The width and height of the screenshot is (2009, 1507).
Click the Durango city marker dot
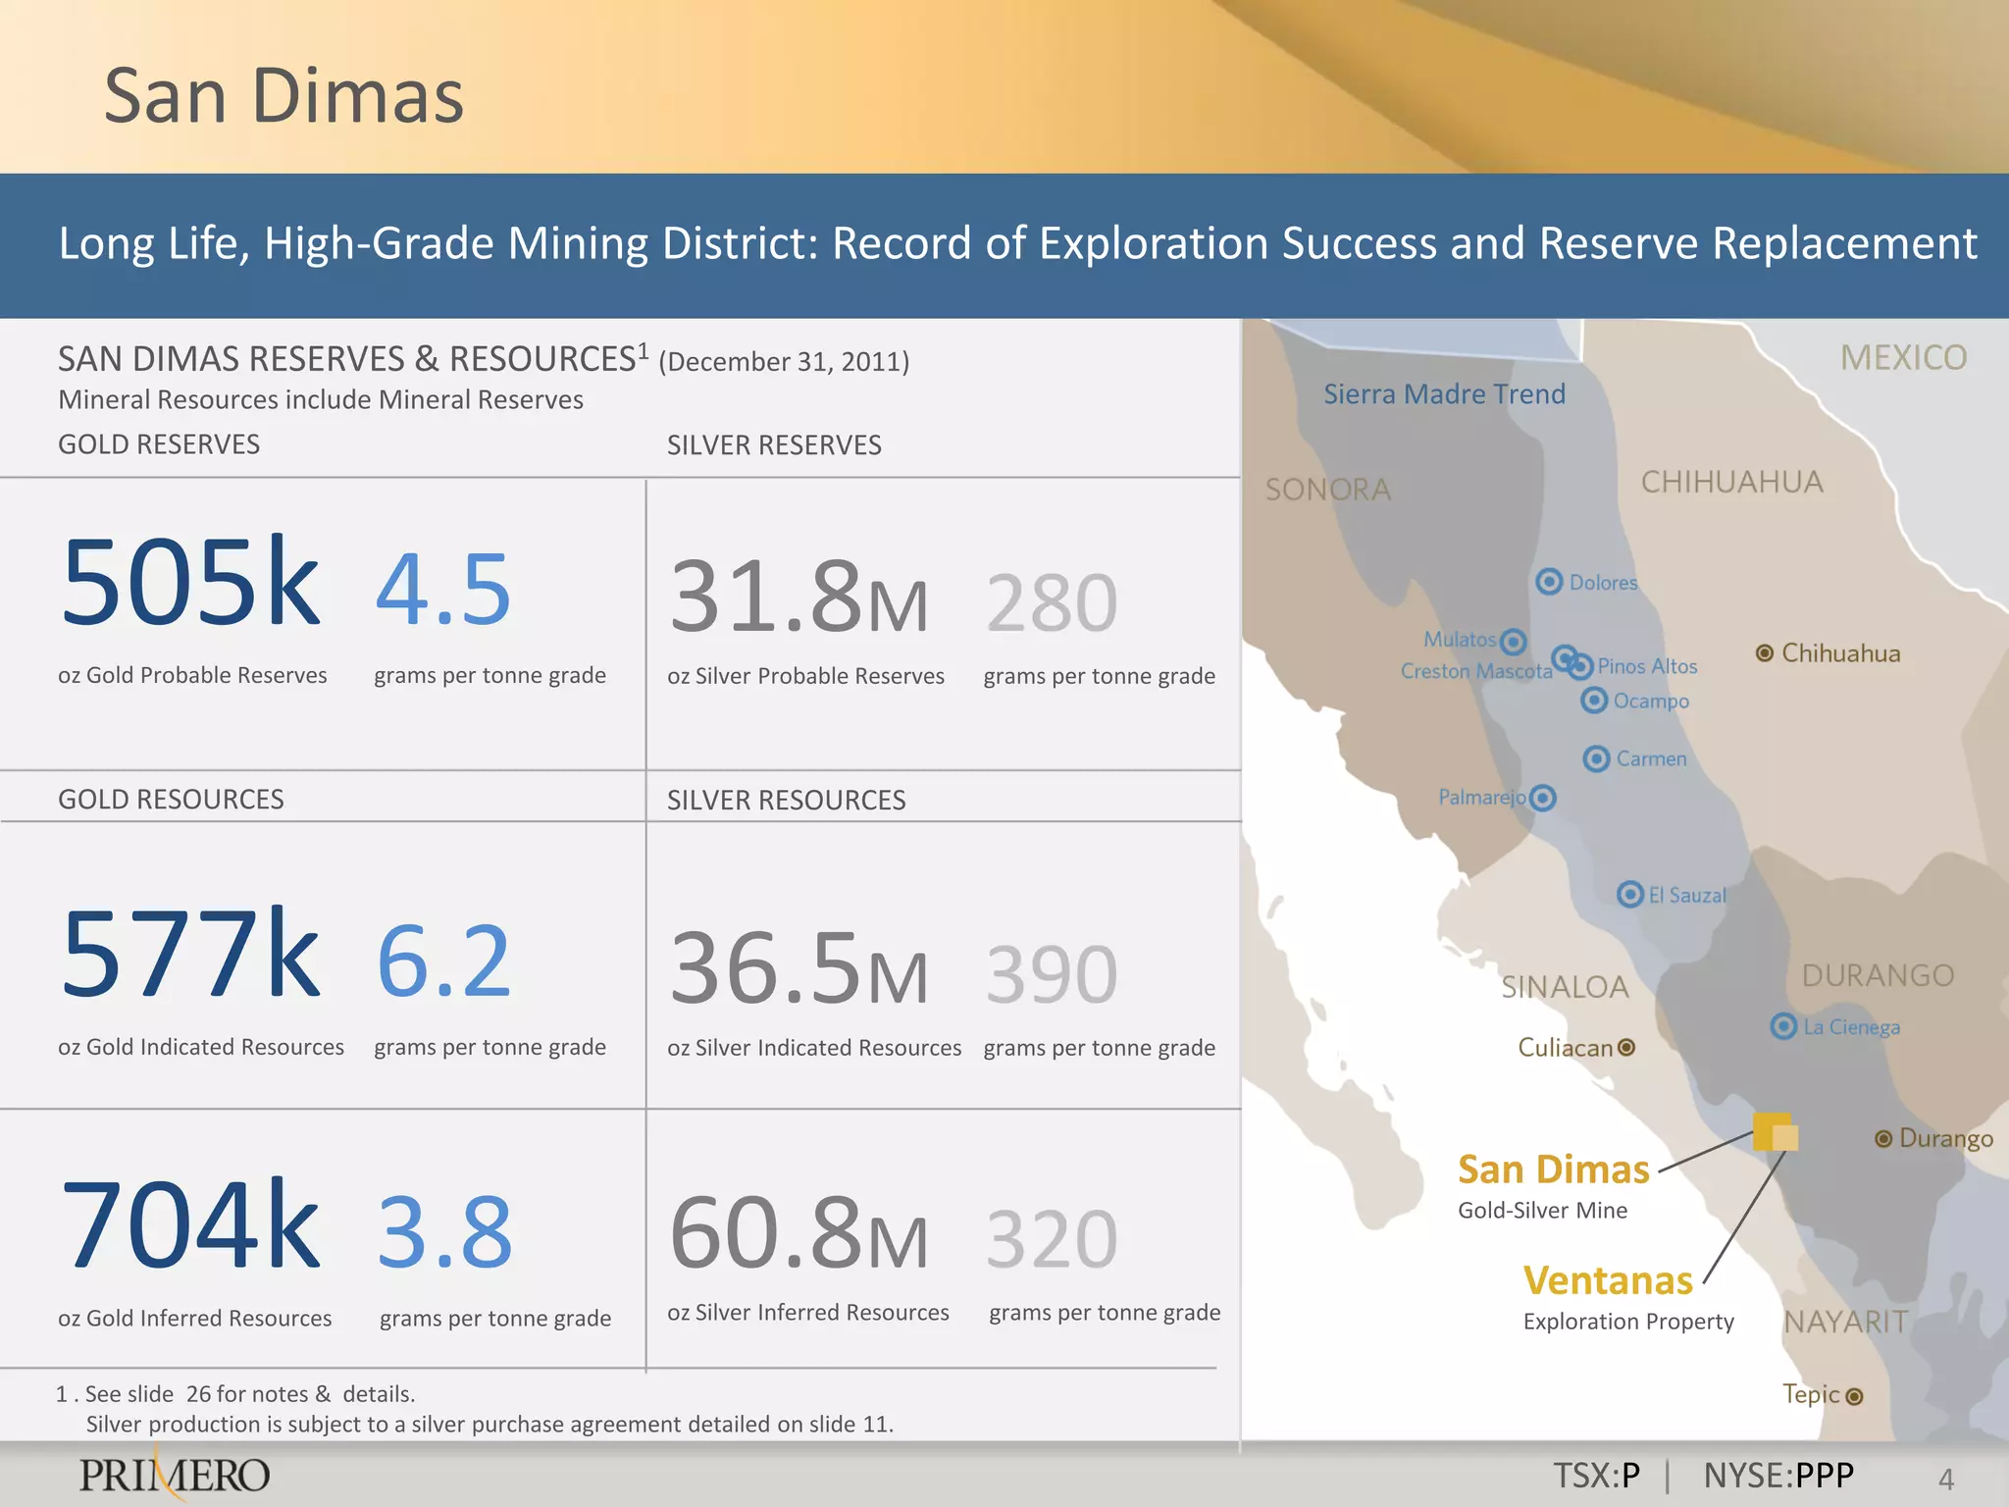click(x=1883, y=1138)
